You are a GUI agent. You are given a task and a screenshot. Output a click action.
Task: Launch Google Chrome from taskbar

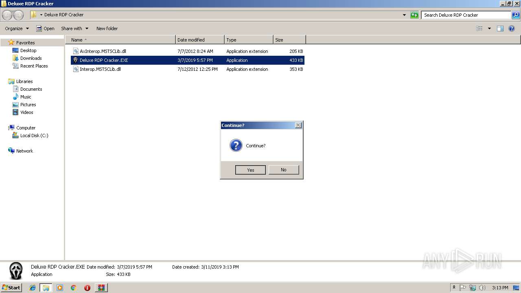pos(73,288)
